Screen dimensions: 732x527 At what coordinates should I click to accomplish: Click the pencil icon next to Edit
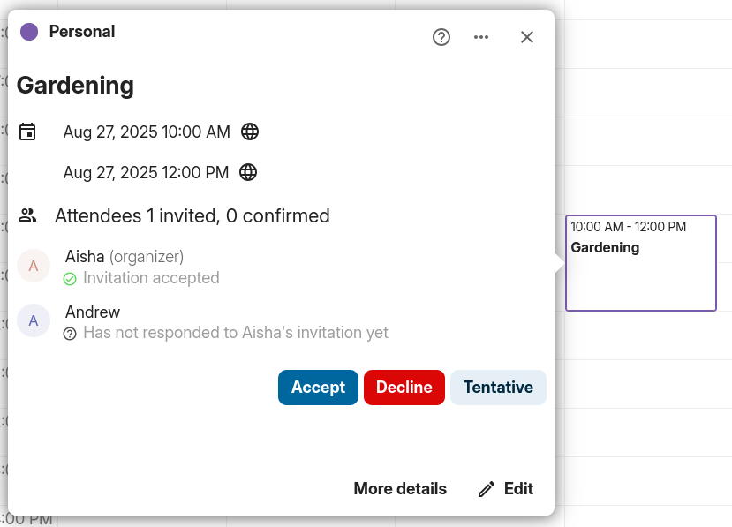tap(486, 488)
